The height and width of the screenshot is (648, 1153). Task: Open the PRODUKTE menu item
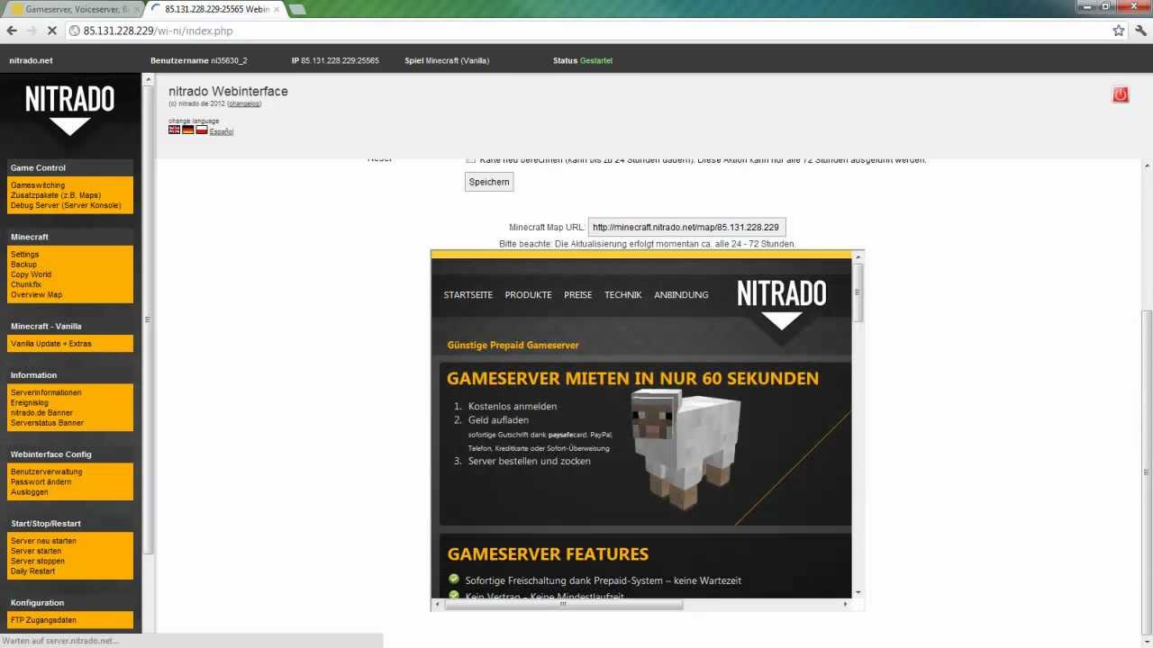[x=528, y=295]
